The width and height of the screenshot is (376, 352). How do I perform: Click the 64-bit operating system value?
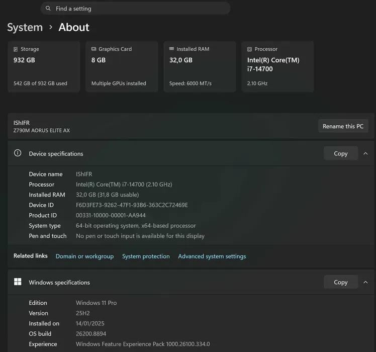click(136, 226)
